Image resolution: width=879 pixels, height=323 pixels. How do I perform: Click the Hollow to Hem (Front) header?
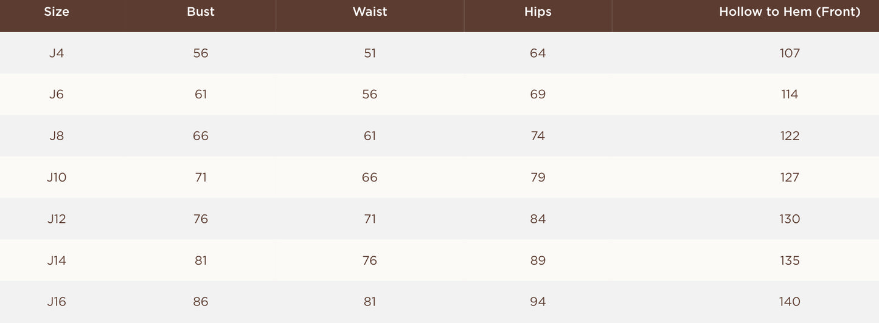(x=790, y=12)
